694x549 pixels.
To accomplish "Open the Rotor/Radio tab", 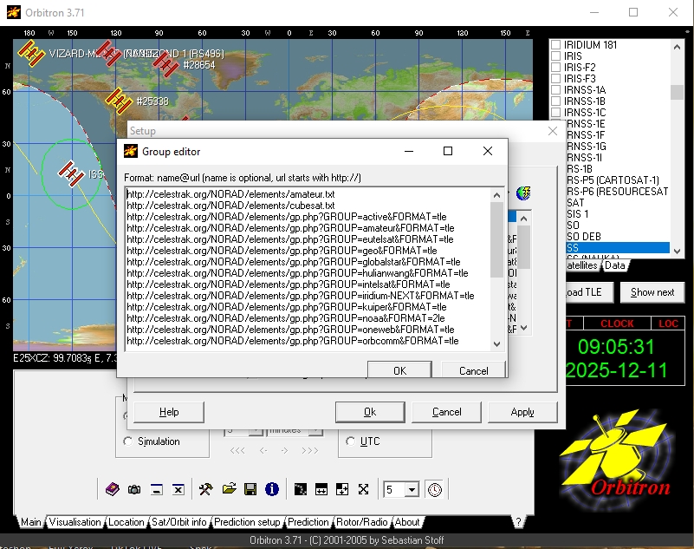I will point(361,522).
